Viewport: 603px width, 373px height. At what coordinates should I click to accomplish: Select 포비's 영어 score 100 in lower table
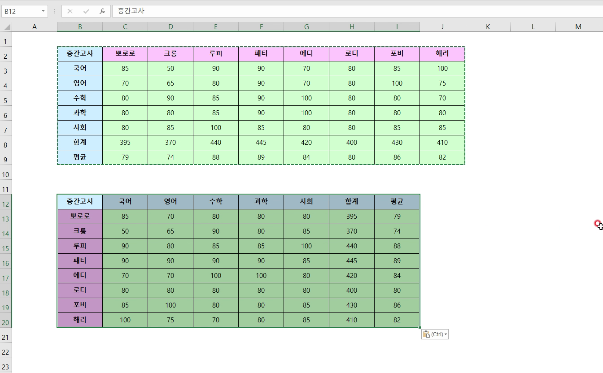coord(170,305)
